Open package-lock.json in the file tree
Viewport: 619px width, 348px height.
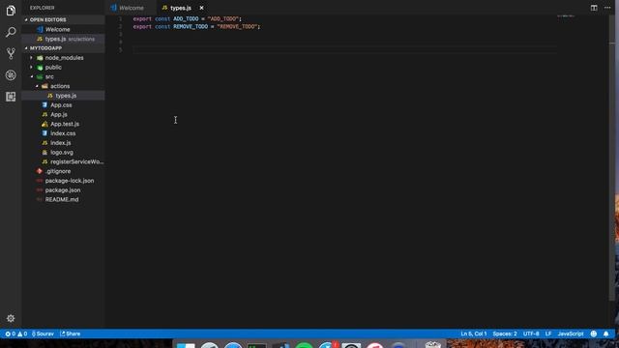[x=63, y=181]
